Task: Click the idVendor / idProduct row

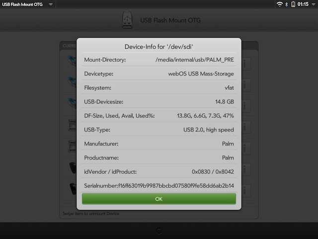Action: tap(159, 171)
